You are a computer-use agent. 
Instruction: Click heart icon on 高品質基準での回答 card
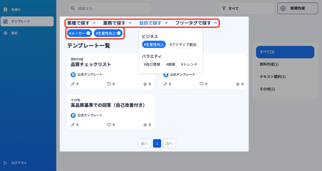pos(109,124)
